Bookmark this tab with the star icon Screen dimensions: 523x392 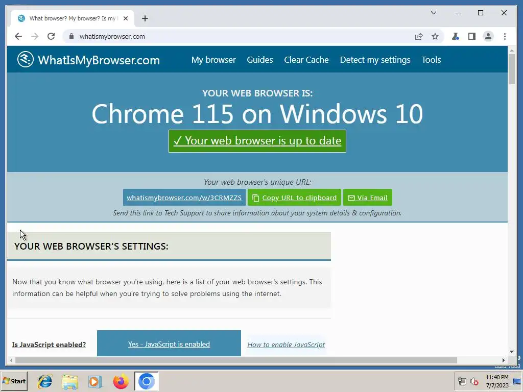tap(435, 36)
